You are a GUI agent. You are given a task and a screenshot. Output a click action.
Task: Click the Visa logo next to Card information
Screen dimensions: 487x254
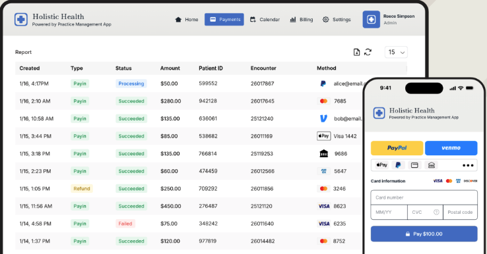(438, 181)
